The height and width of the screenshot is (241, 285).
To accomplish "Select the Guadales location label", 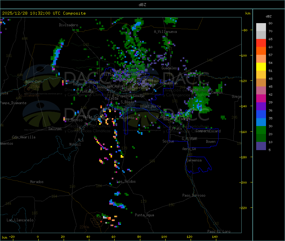I will 169,68.
